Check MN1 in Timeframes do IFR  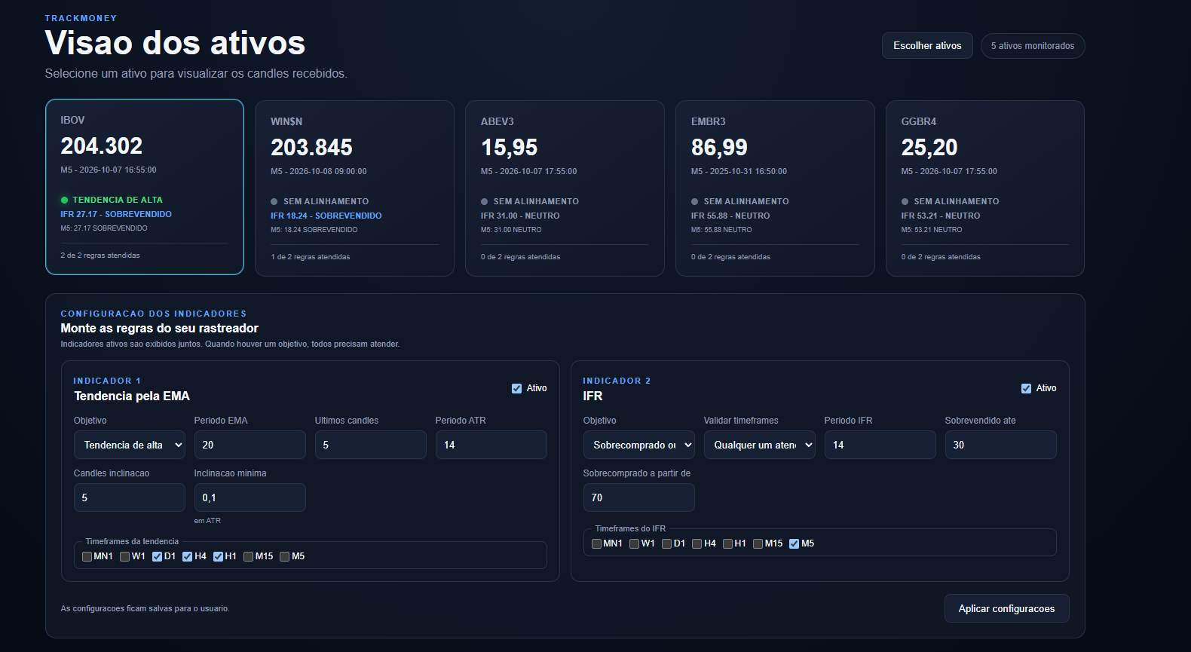point(596,543)
